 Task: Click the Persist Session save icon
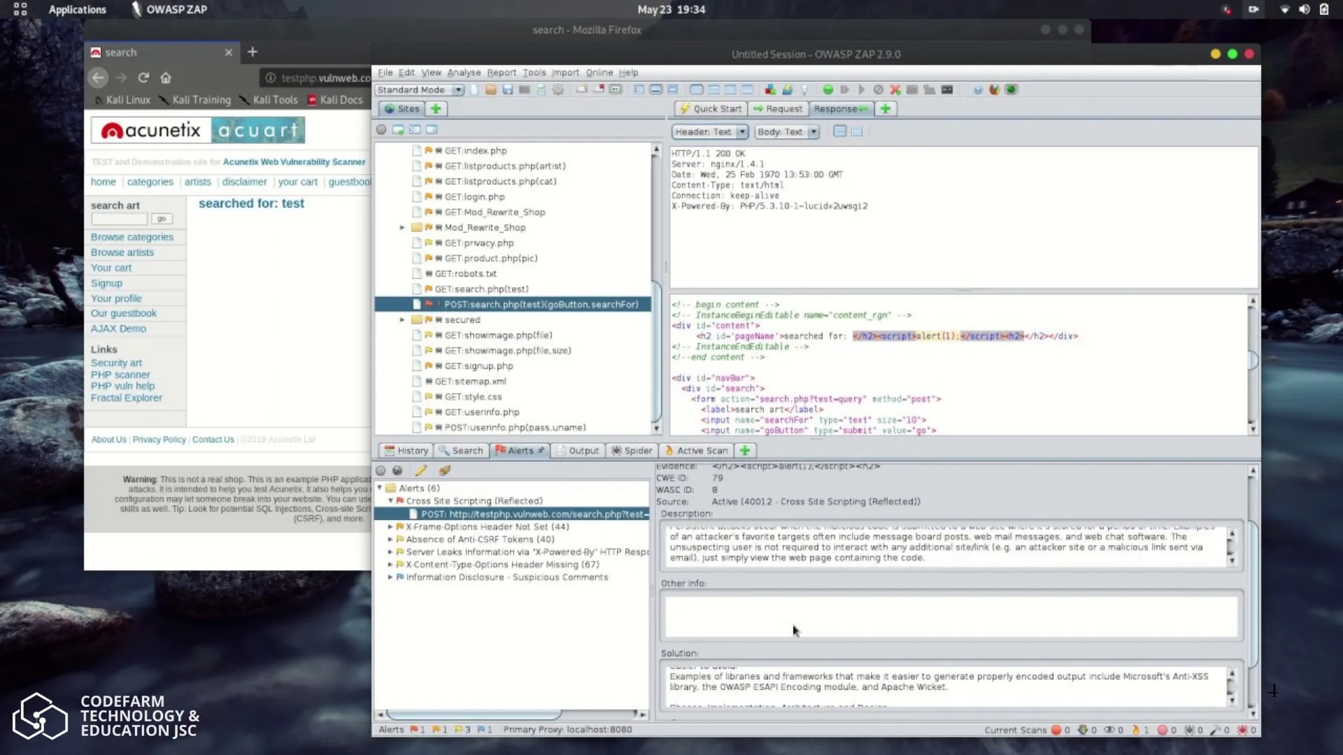tap(508, 89)
